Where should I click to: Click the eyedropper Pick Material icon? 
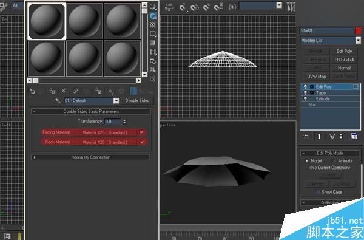58,101
